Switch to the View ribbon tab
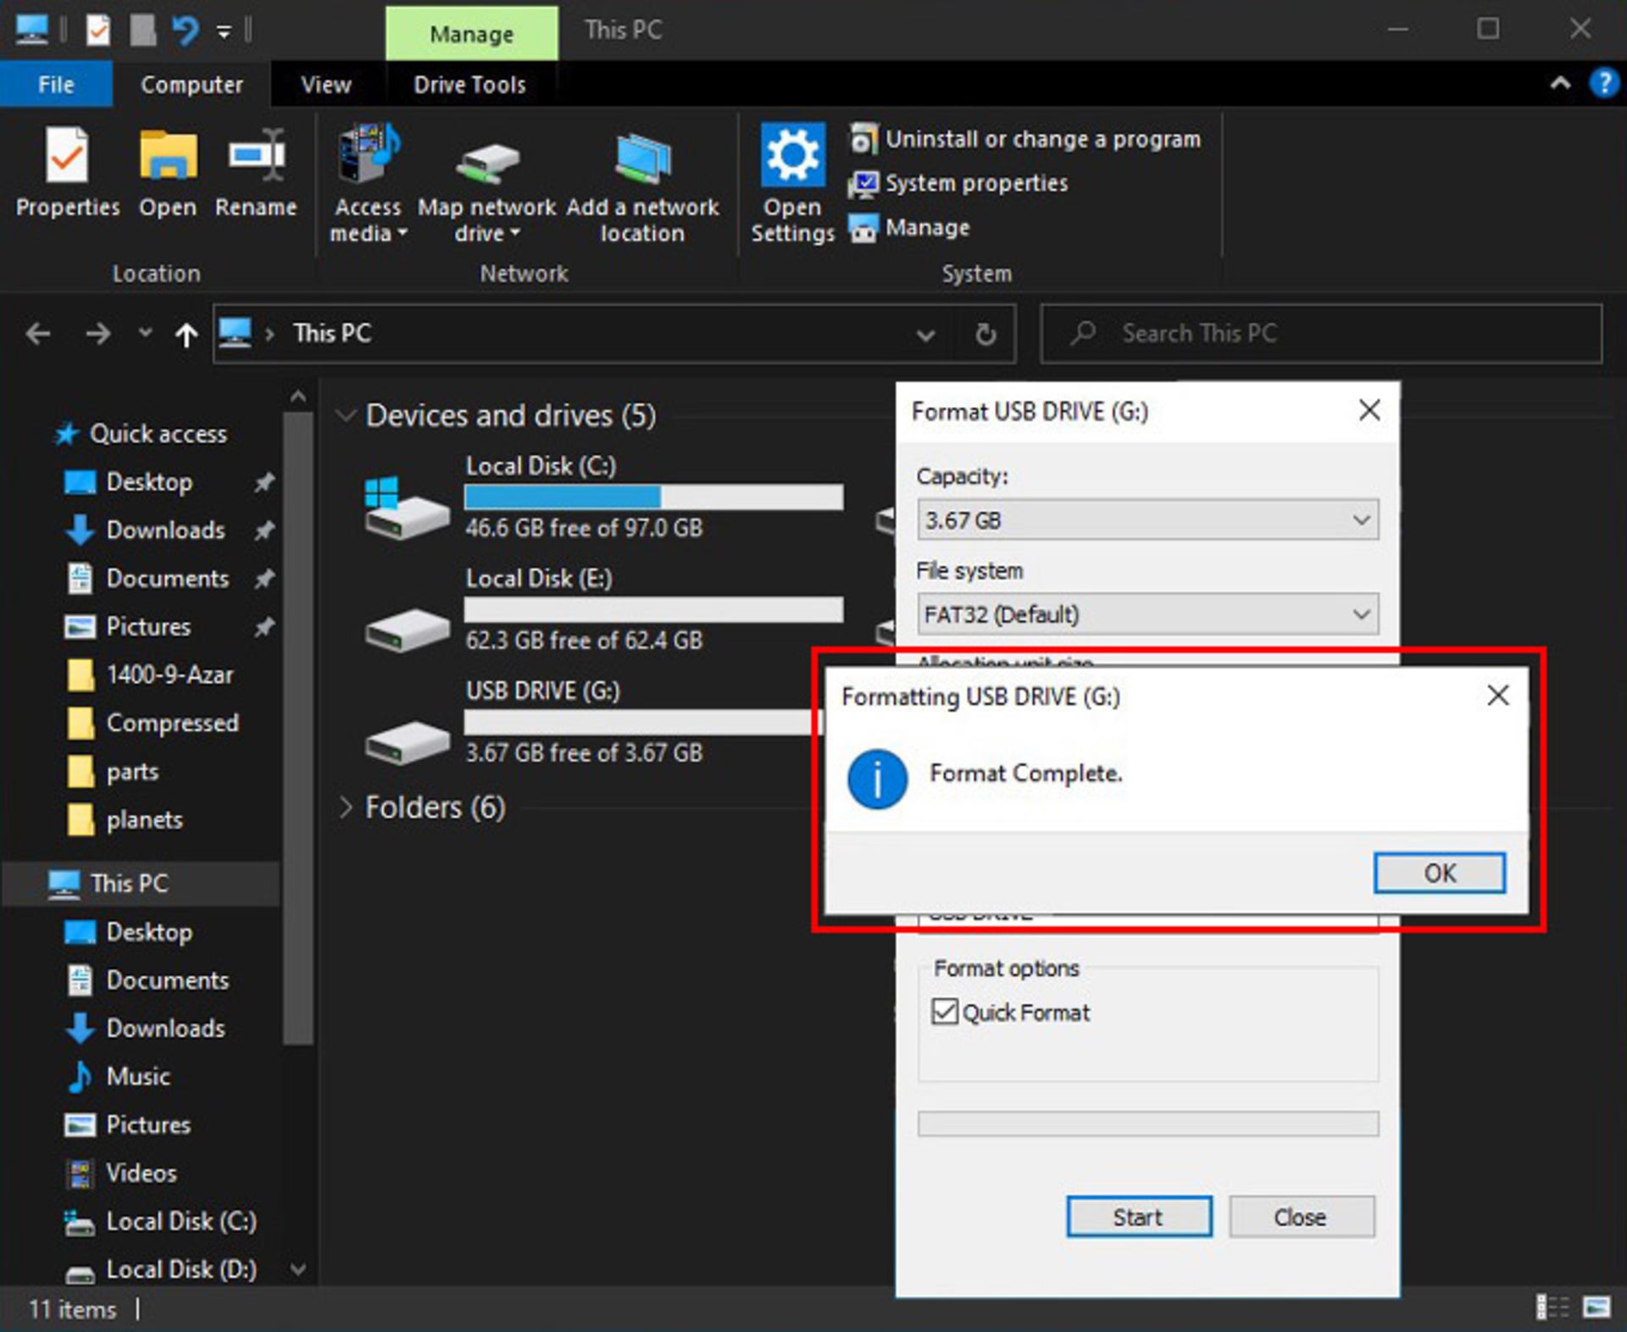Viewport: 1627px width, 1332px height. point(325,85)
